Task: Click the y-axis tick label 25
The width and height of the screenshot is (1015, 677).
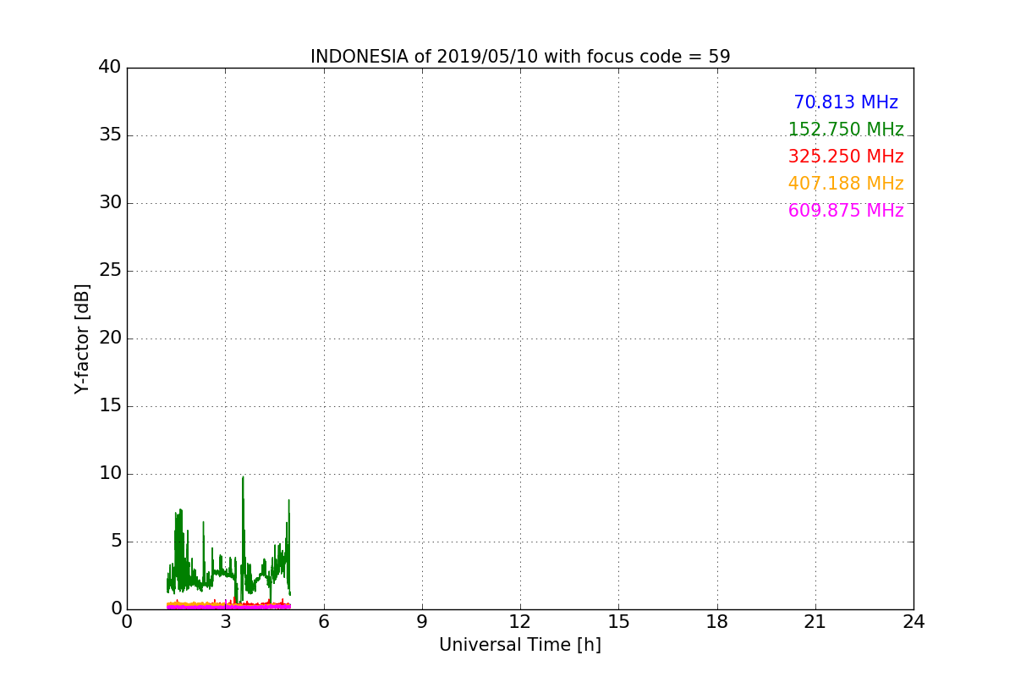Action: pos(110,271)
